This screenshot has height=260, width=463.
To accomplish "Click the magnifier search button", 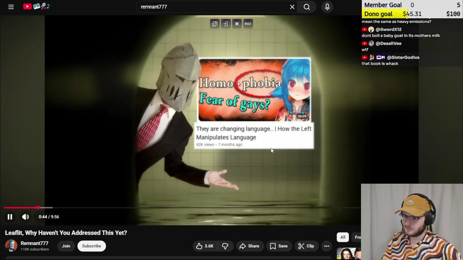I will point(307,7).
